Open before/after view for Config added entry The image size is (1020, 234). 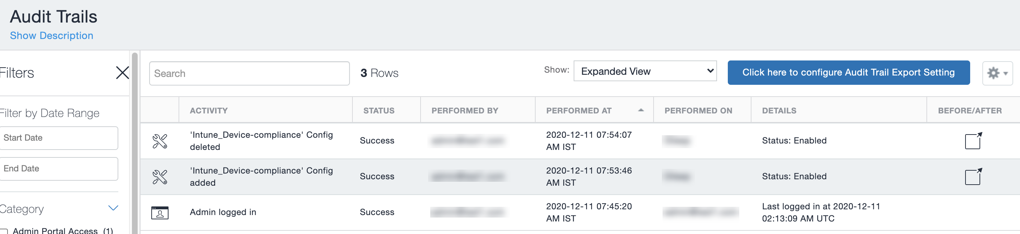pos(972,176)
